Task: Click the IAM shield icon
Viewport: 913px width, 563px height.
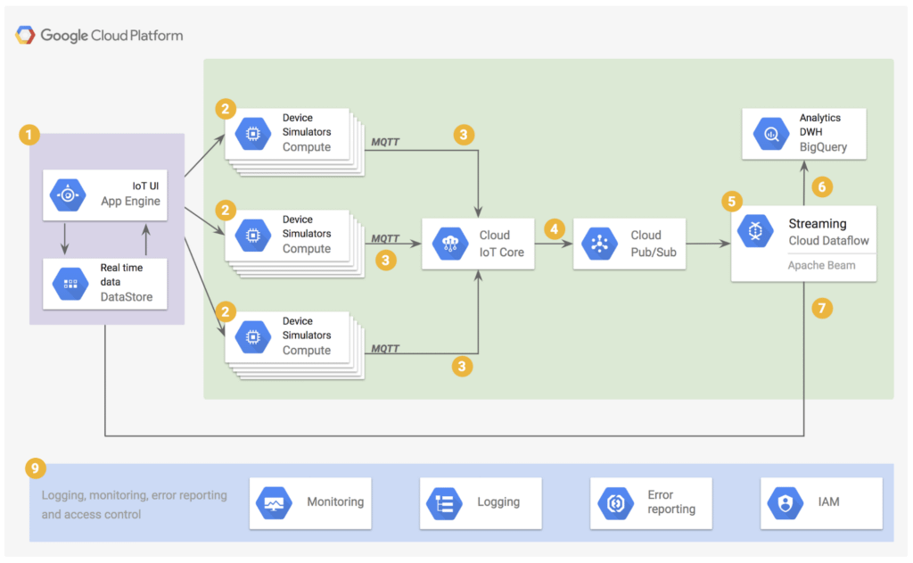Action: 785,503
